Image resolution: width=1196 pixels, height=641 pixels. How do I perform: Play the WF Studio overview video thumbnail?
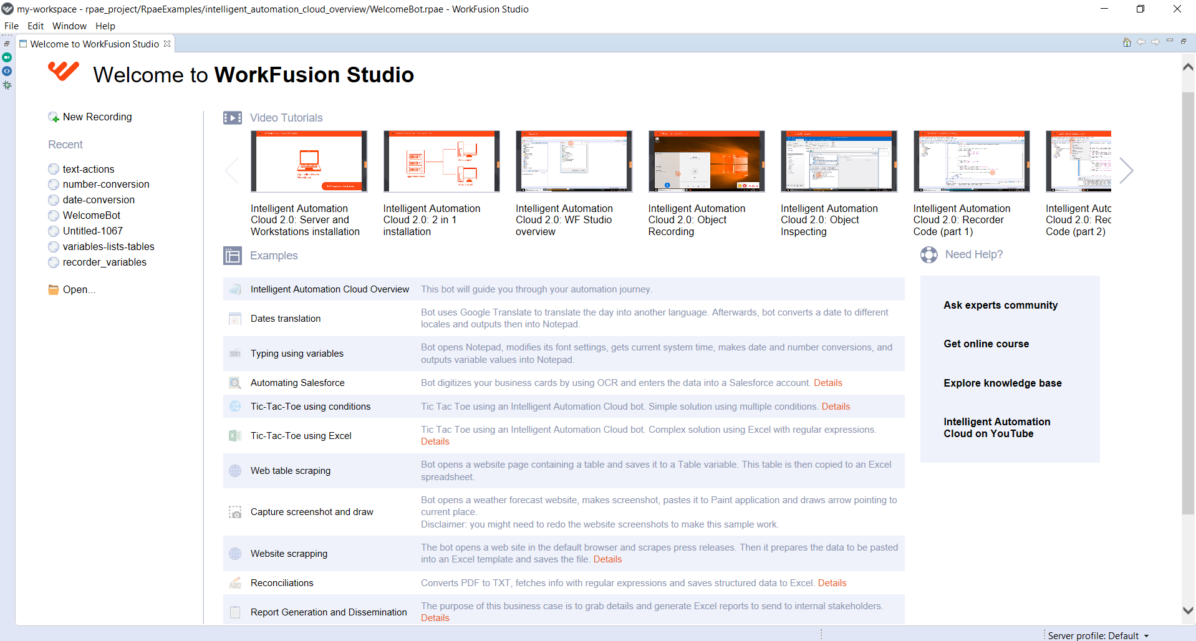574,161
